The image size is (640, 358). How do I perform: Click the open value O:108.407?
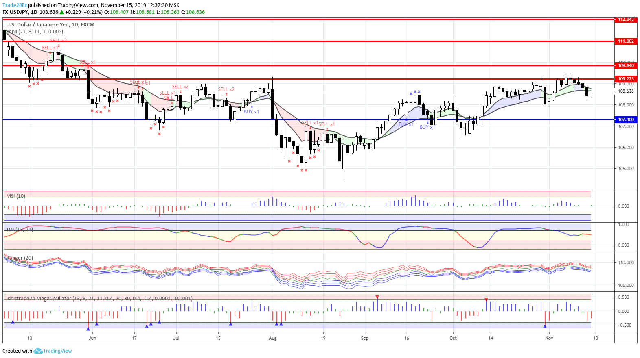[x=116, y=12]
